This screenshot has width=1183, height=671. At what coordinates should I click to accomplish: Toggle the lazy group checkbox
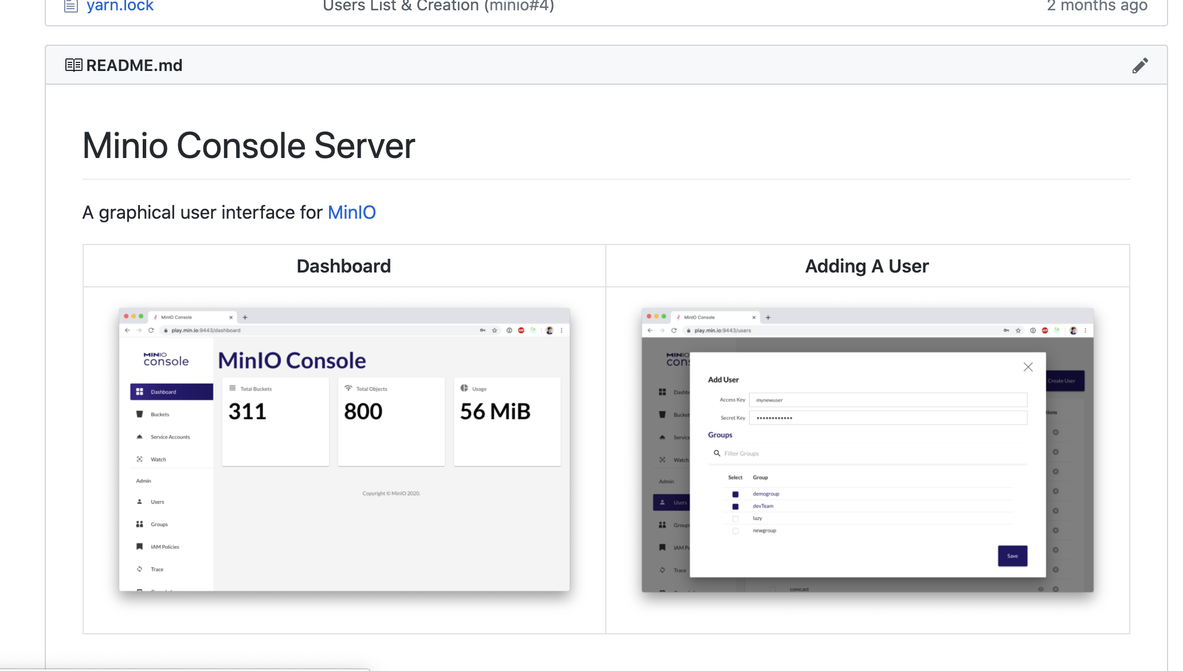click(x=735, y=519)
